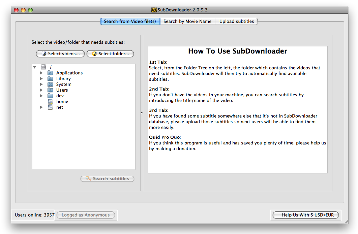The image size is (358, 234).
Task: Click the home network folder icon
Action: pyautogui.click(x=50, y=101)
